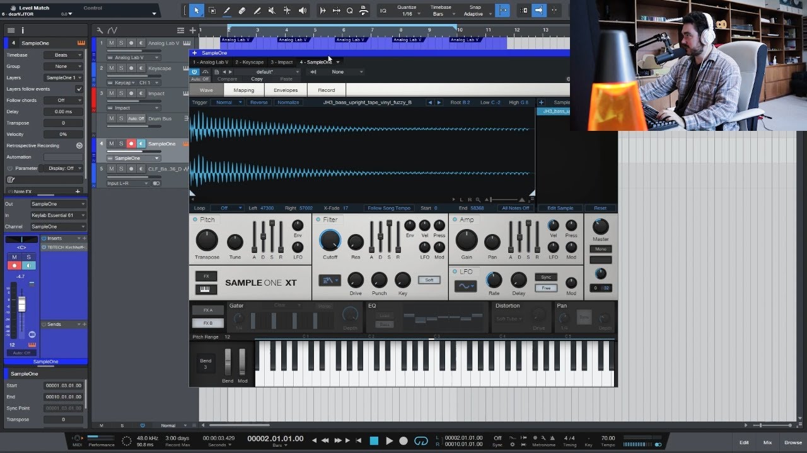This screenshot has height=453, width=807.
Task: Select the '1 - Analog Lab V' instrument tab
Action: point(211,62)
